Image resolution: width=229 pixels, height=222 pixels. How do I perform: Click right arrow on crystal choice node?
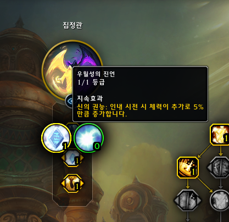[x=82, y=158]
